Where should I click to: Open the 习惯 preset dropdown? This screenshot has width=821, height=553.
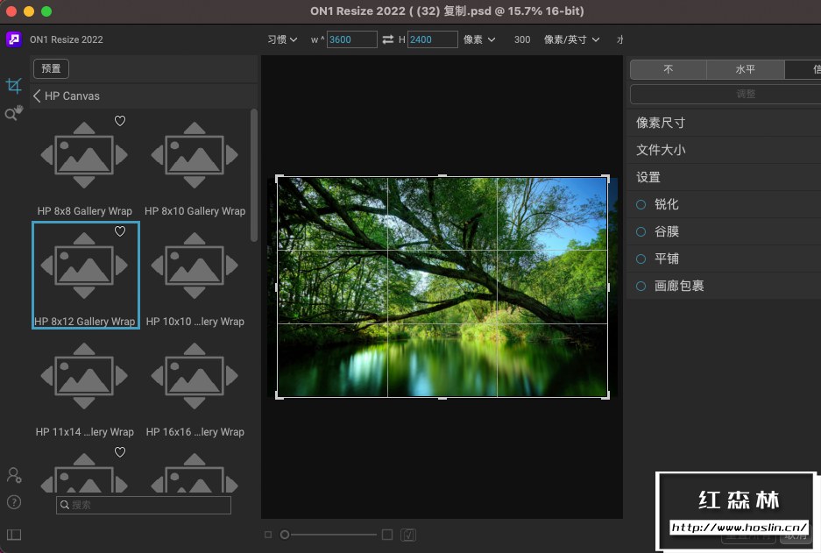280,39
